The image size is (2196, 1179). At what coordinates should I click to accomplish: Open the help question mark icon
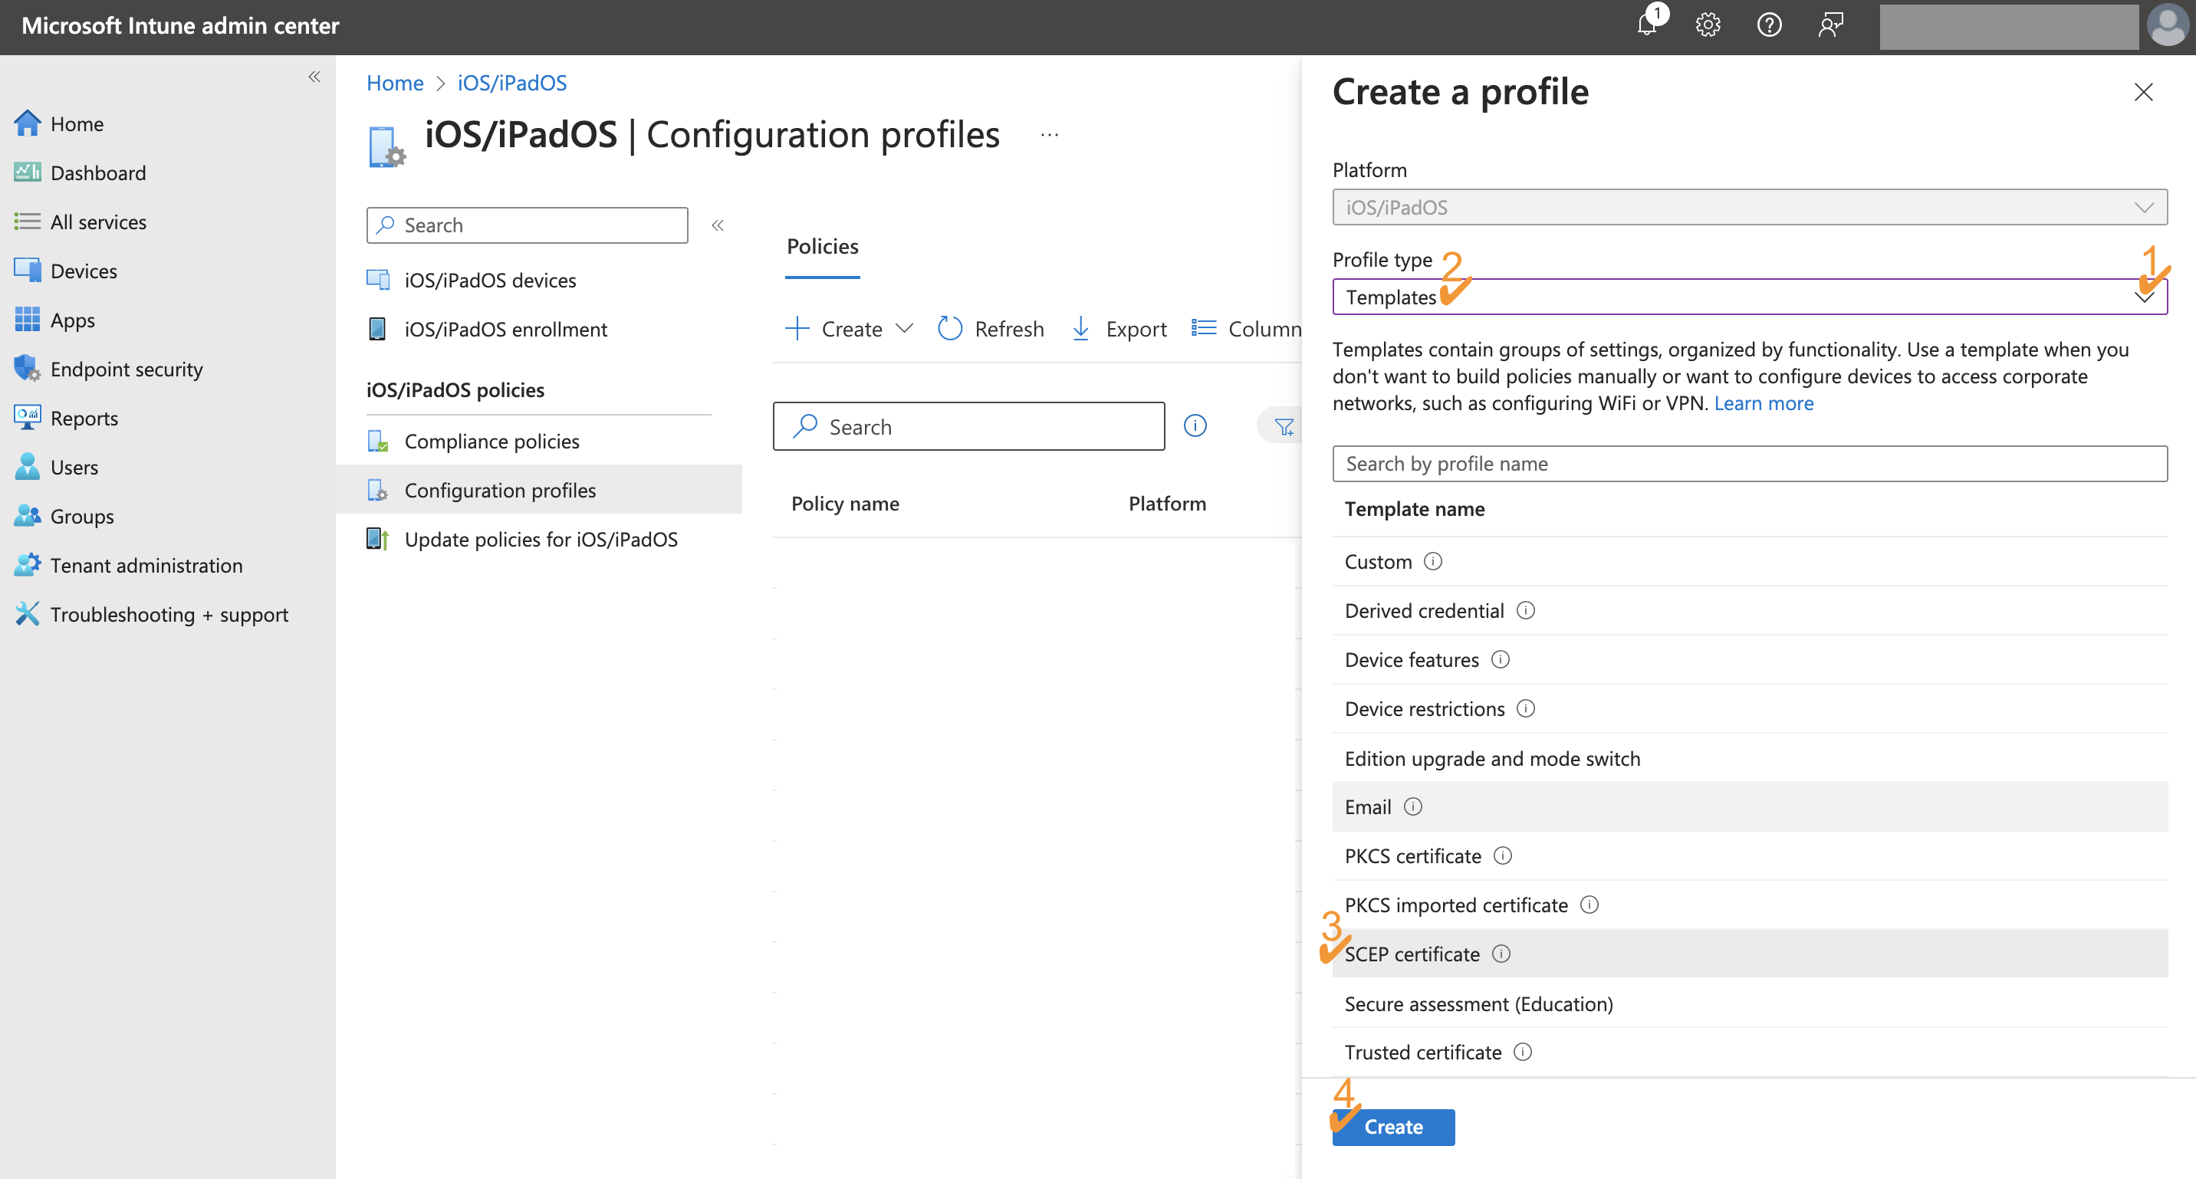[x=1769, y=25]
